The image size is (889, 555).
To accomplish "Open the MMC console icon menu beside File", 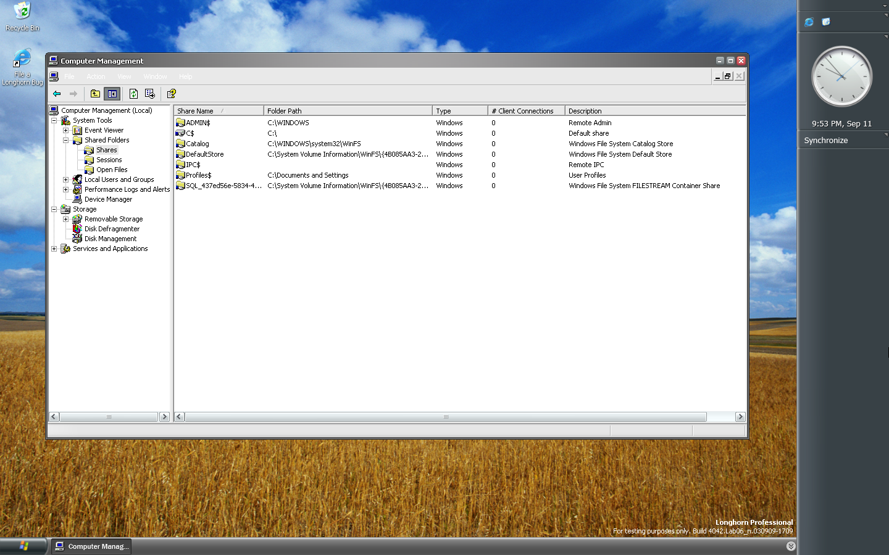I will pos(54,76).
